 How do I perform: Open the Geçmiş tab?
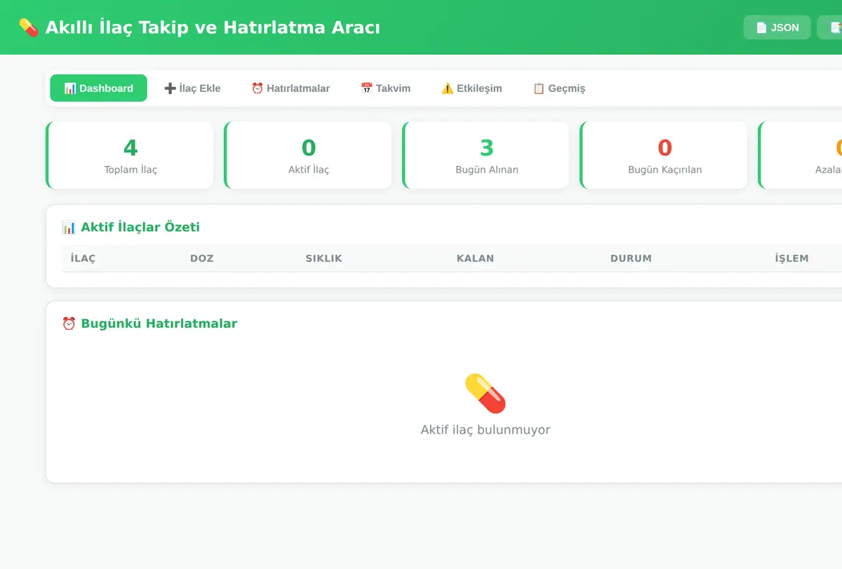click(x=559, y=88)
